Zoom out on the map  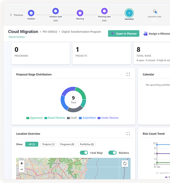(x=22, y=169)
